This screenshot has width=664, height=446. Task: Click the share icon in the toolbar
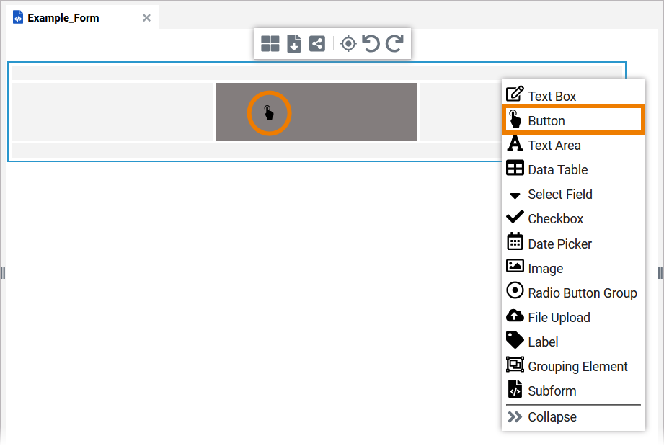317,43
